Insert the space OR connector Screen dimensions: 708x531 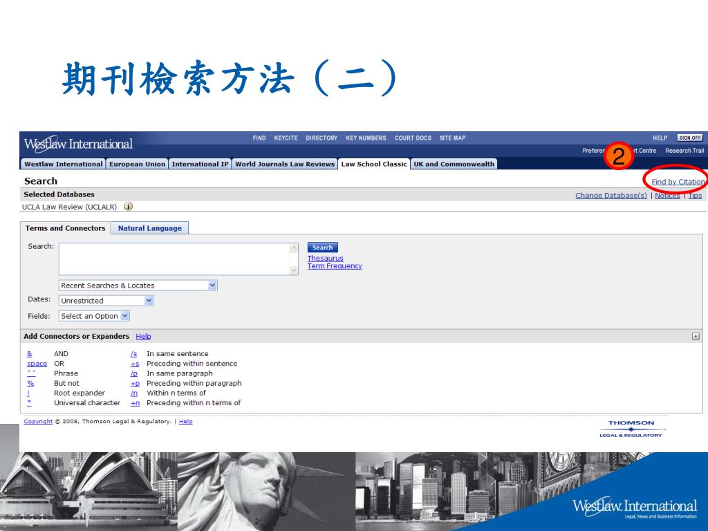click(37, 364)
